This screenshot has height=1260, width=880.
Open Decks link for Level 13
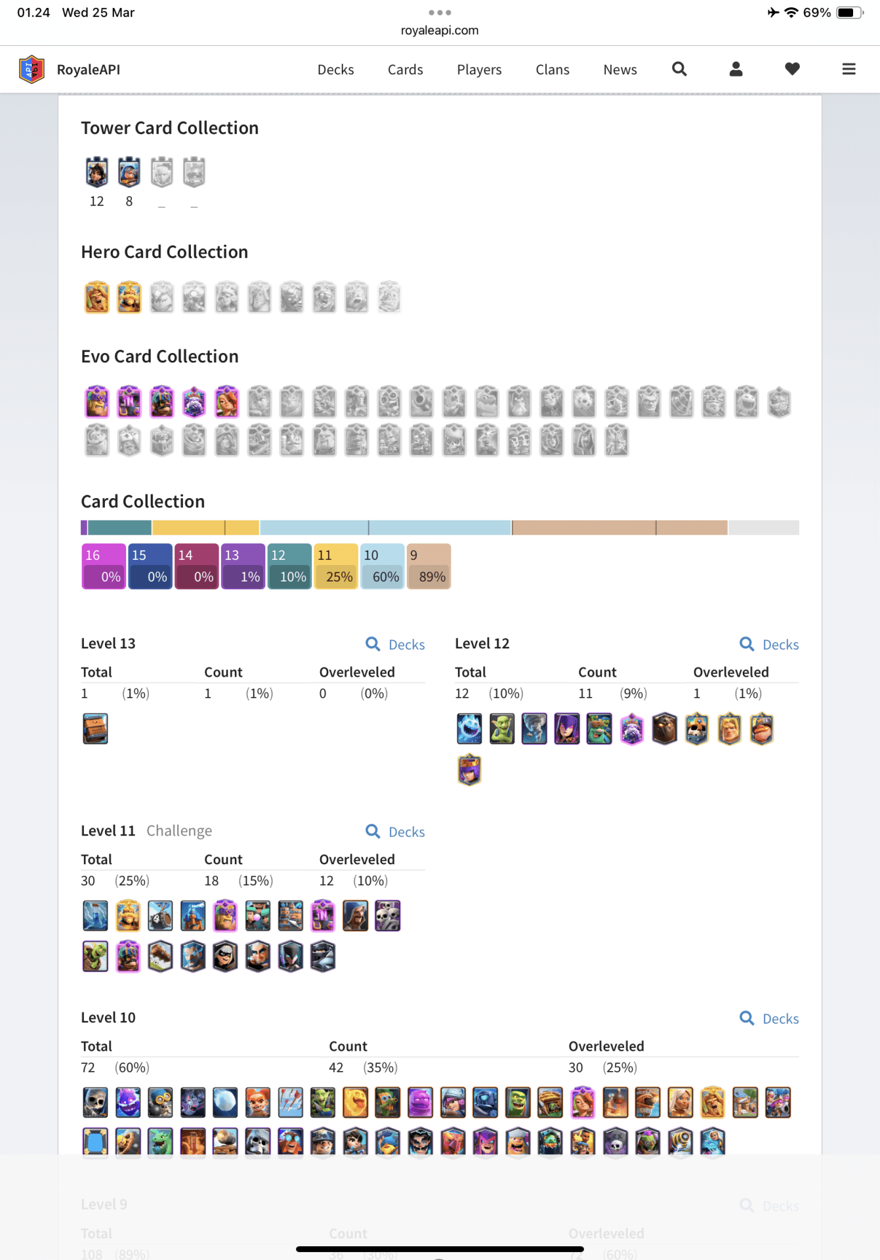pos(396,644)
